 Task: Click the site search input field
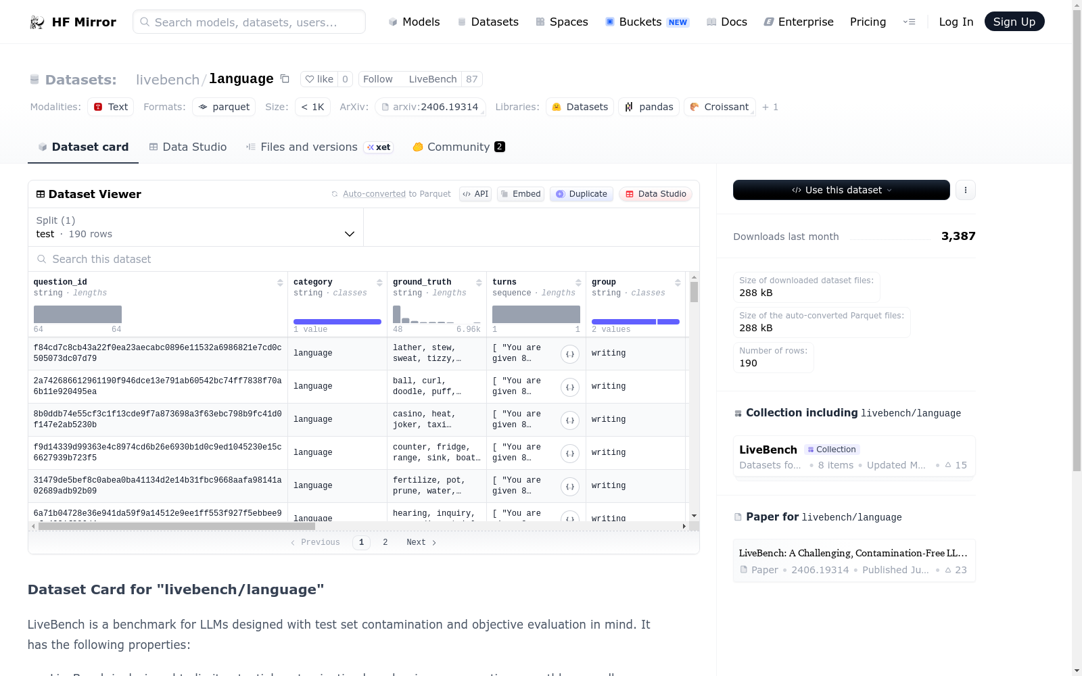(249, 22)
